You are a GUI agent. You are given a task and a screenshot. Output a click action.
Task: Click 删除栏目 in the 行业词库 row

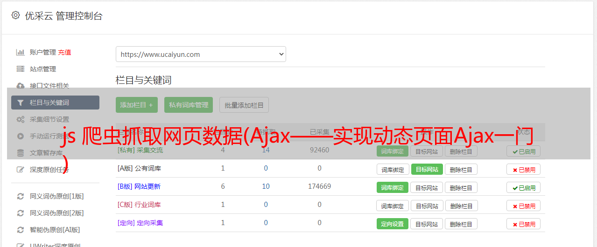461,206
